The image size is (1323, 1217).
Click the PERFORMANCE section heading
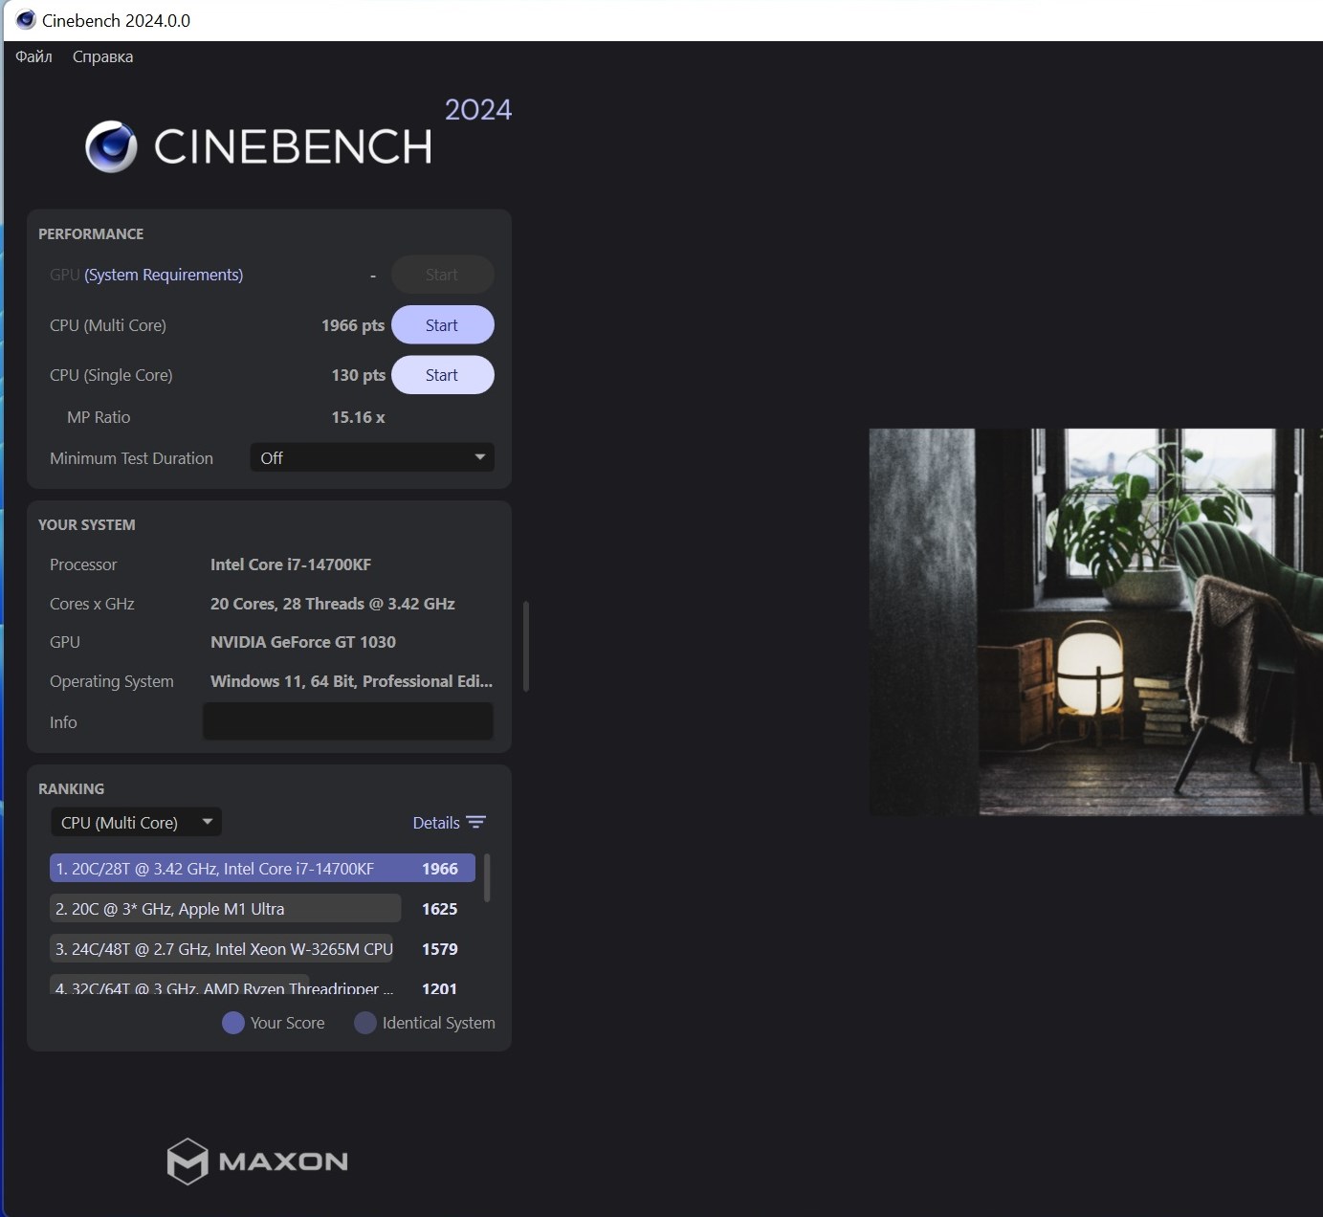91,234
